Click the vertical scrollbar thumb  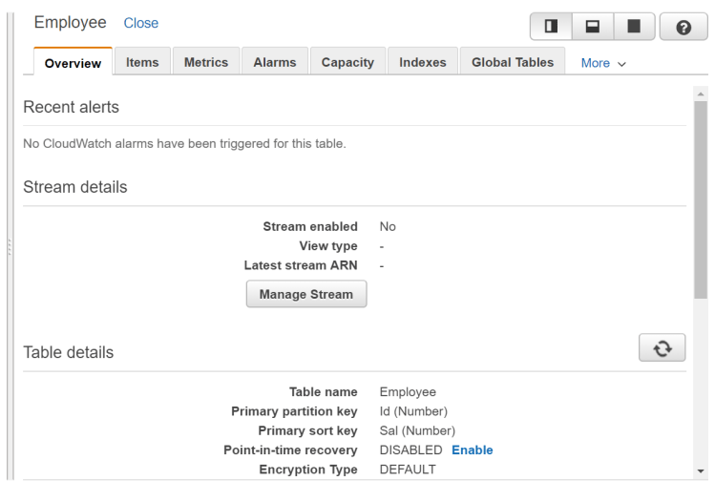coord(702,200)
